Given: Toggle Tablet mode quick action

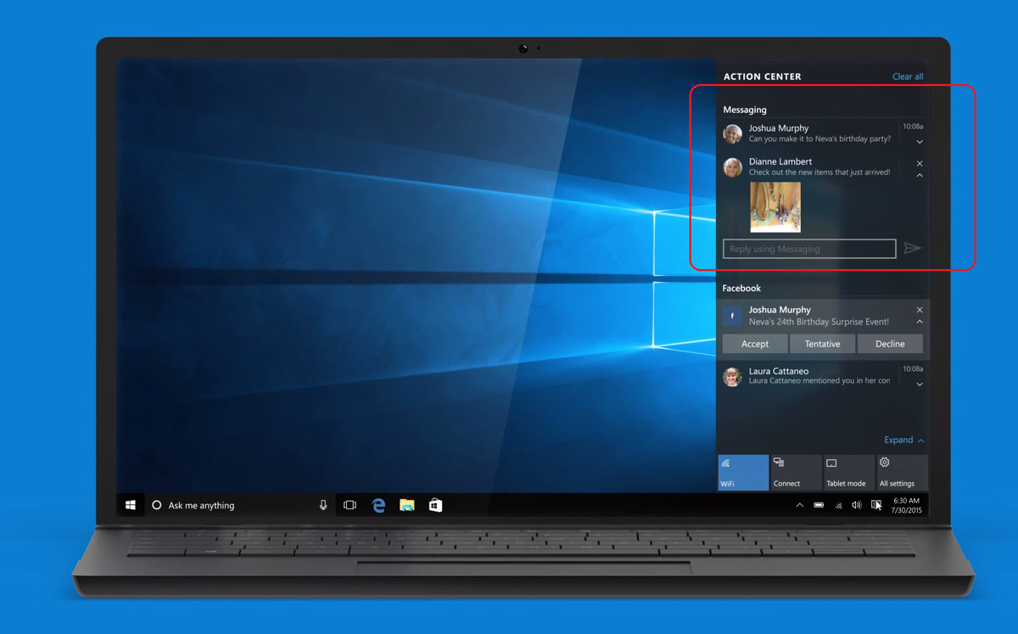Looking at the screenshot, I should click(x=849, y=473).
